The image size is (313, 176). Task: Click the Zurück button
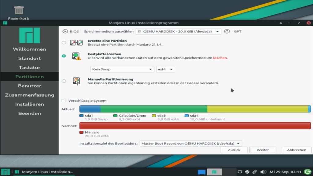click(234, 150)
